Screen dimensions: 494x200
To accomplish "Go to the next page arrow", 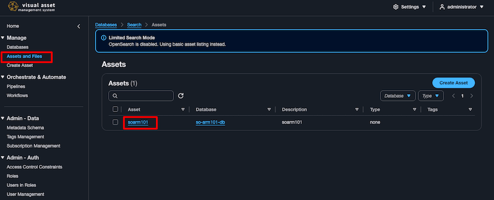I will click(x=471, y=96).
